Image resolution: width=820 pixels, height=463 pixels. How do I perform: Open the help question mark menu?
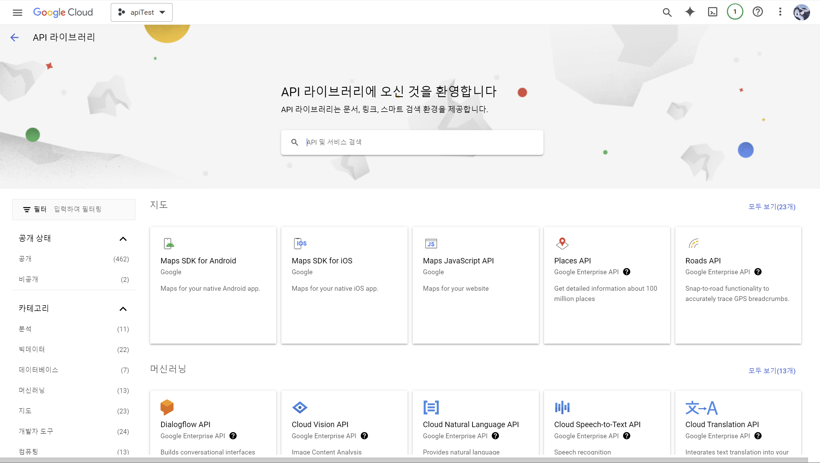tap(758, 12)
